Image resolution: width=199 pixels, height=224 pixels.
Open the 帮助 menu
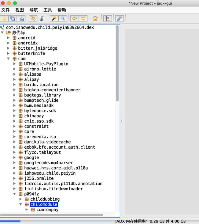tap(62, 10)
